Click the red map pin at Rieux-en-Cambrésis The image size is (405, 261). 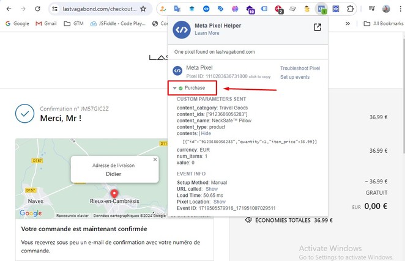point(114,194)
